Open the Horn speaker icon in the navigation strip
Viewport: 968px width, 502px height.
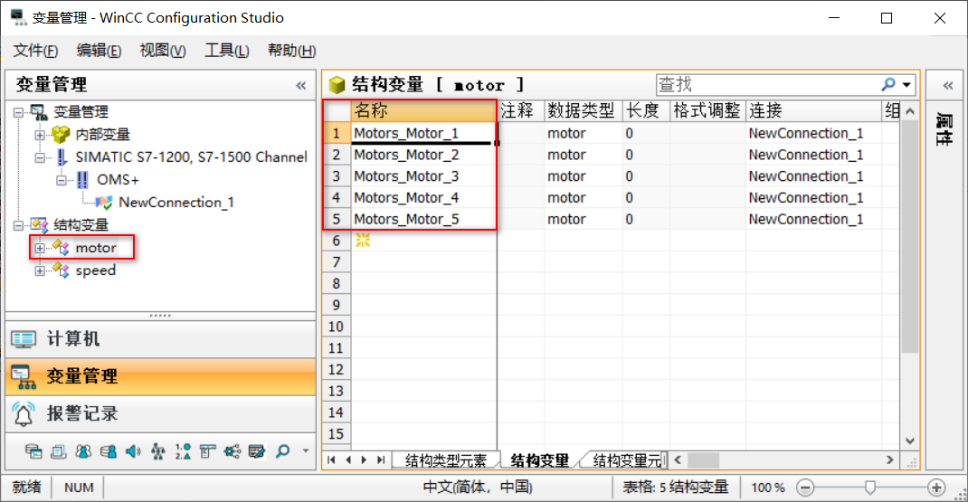pos(133,450)
